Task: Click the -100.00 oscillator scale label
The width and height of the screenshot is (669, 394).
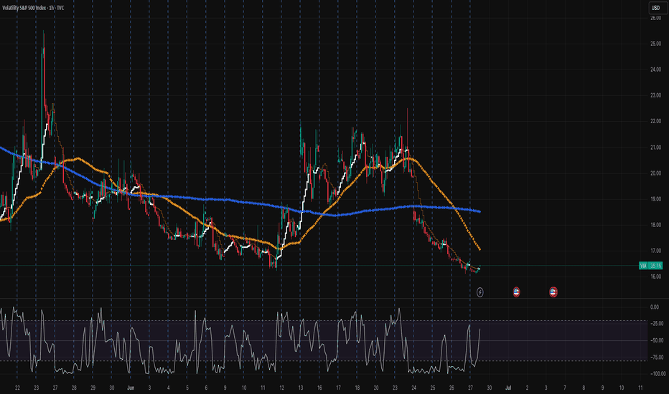Action: pos(658,374)
